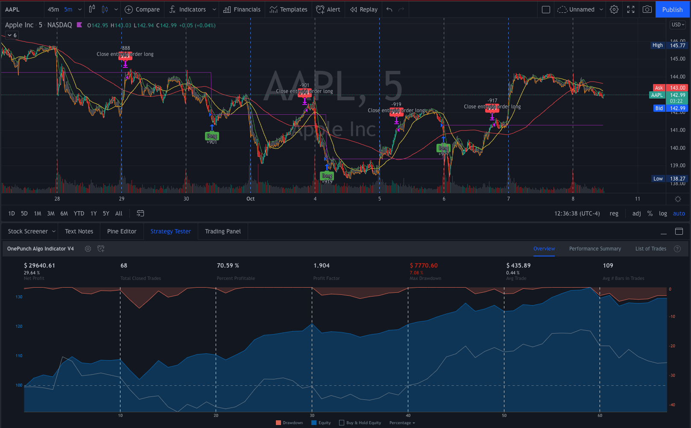The image size is (691, 428).
Task: Switch to Performance Summary tab
Action: tap(595, 249)
